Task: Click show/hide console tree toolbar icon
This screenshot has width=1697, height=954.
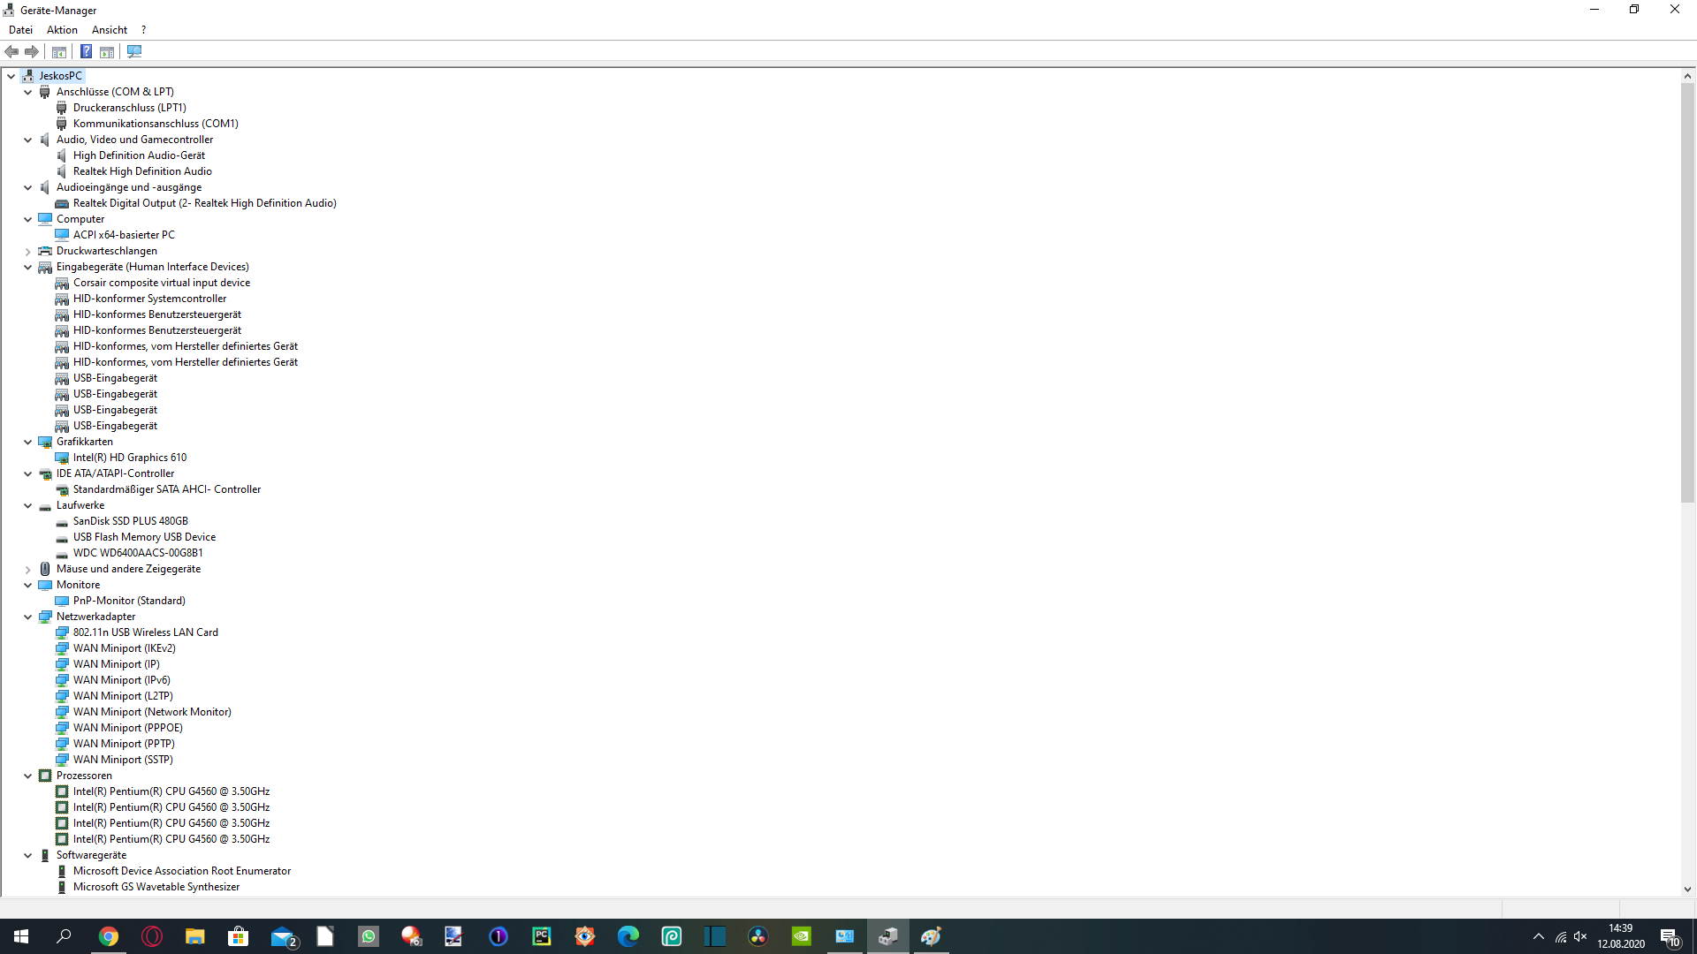Action: 59,51
